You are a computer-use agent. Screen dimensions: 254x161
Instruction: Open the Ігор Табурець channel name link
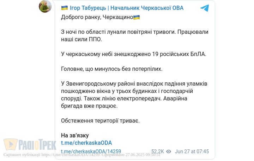[x=127, y=8]
